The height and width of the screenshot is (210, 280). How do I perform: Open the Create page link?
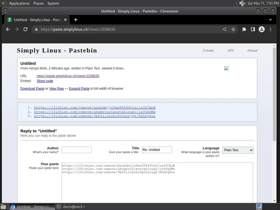208,51
